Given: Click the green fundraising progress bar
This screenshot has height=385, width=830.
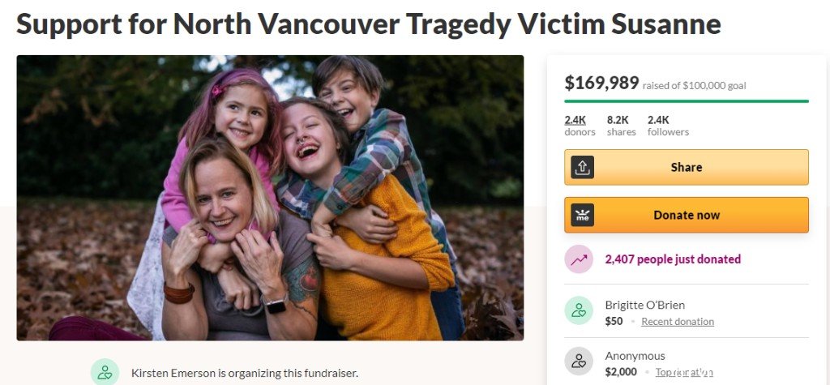Looking at the screenshot, I should pyautogui.click(x=686, y=101).
